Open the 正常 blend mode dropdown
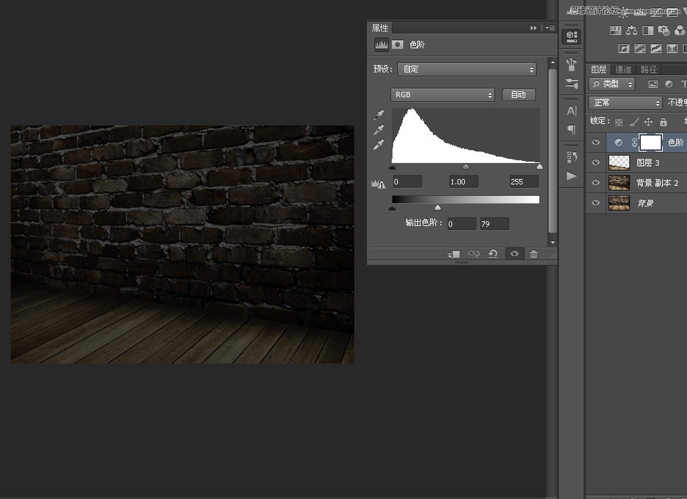Image resolution: width=687 pixels, height=499 pixels. point(625,103)
